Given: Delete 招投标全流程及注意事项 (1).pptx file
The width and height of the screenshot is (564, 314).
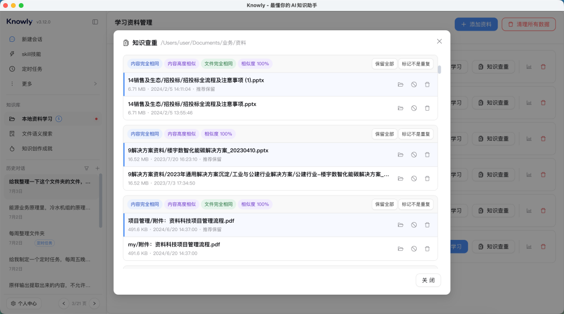Looking at the screenshot, I should coord(427,84).
